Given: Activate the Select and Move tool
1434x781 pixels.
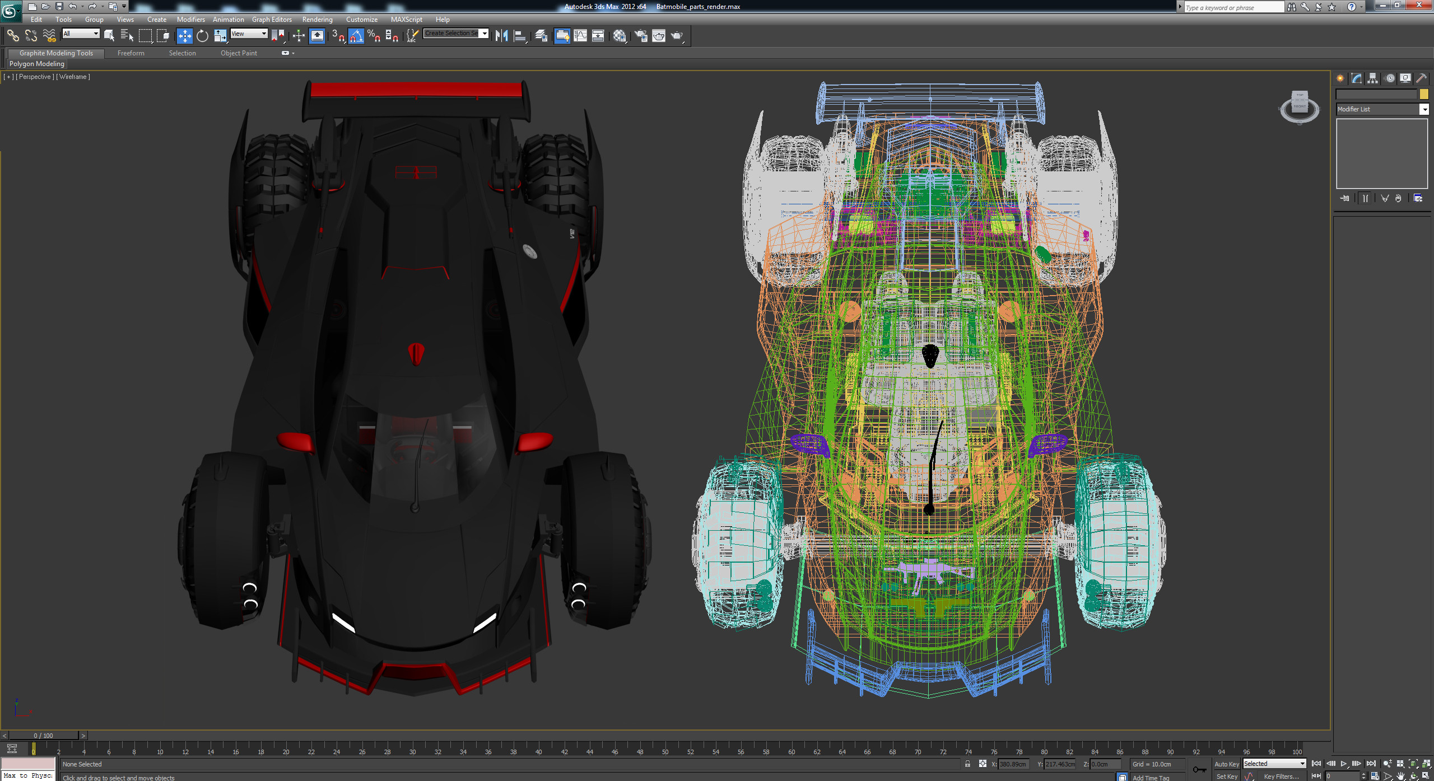Looking at the screenshot, I should [x=184, y=36].
